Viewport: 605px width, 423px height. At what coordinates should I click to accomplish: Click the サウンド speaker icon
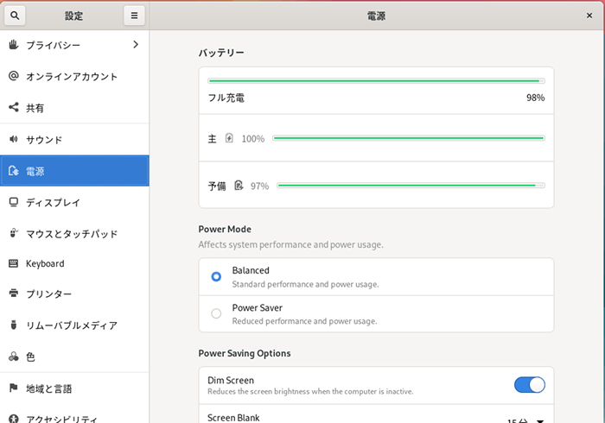[14, 139]
